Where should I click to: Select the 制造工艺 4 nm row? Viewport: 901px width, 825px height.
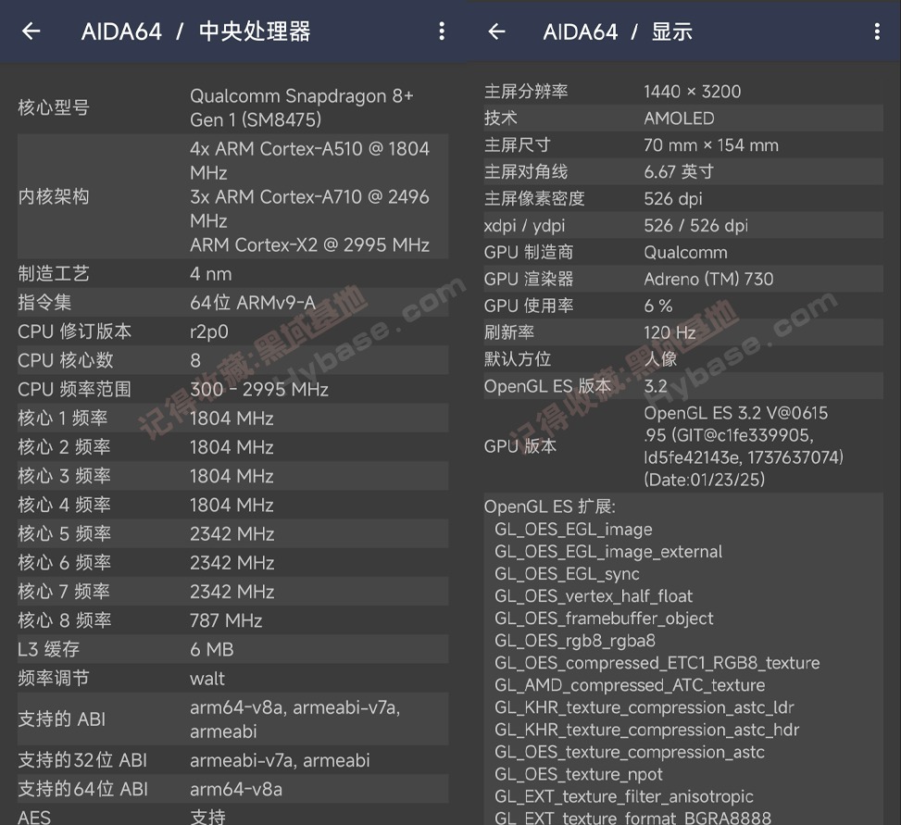pos(222,273)
